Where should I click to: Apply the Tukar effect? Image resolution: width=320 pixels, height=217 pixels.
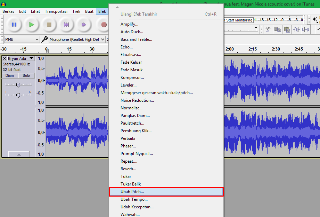[166, 176]
